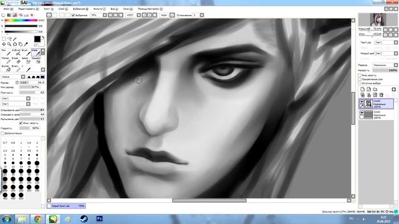
Task: Open the View menu
Action: (x=114, y=9)
